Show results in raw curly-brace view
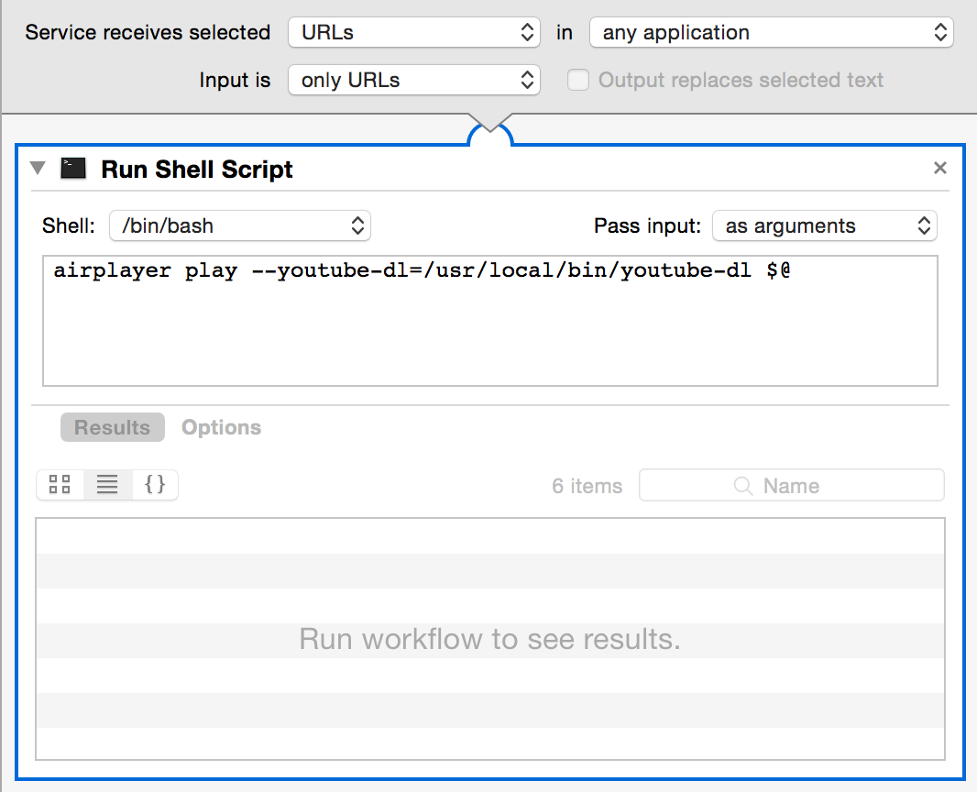The width and height of the screenshot is (977, 792). pos(155,485)
